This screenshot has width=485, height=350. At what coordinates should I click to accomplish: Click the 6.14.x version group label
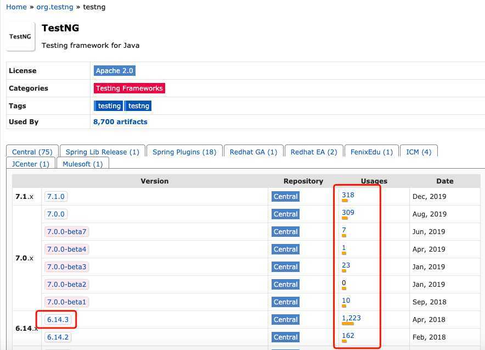26,329
